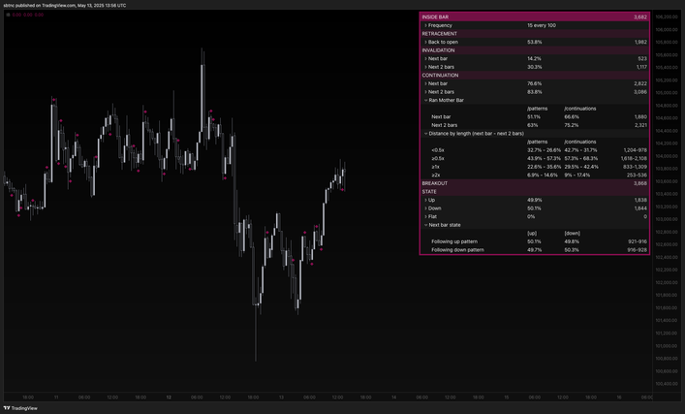
Task: Collapse Distance by length section
Action: tap(425, 133)
